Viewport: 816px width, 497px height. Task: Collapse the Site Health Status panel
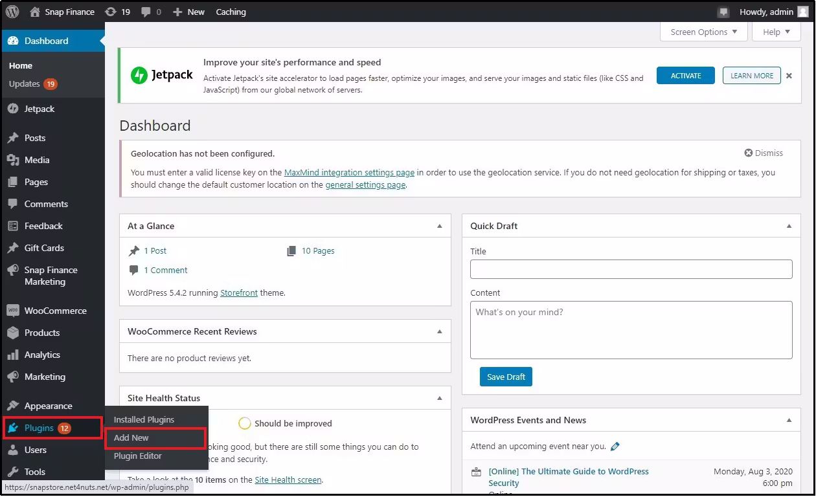[x=440, y=398]
